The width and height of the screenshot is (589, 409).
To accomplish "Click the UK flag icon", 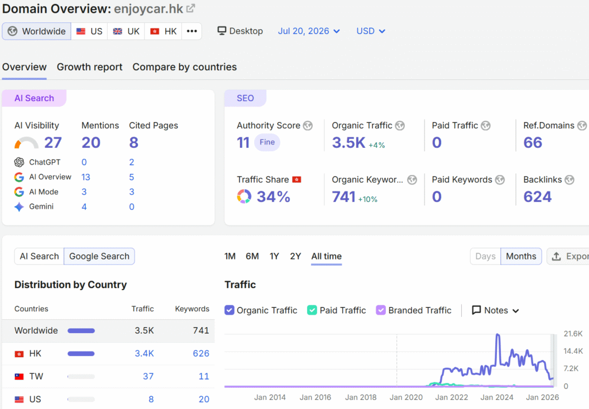I will pyautogui.click(x=117, y=31).
